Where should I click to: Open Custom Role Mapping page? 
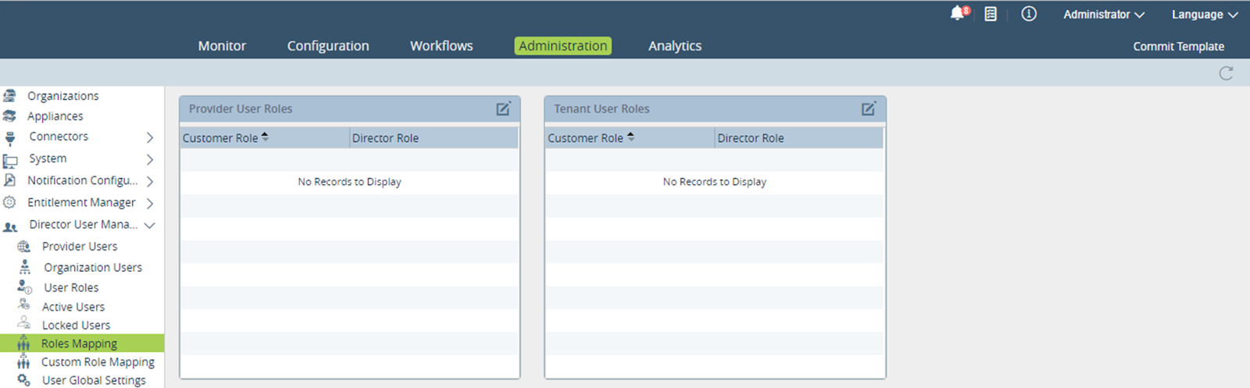98,362
